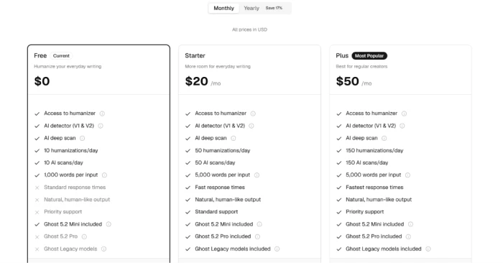Select the Starter plan title
The height and width of the screenshot is (263, 503).
195,55
